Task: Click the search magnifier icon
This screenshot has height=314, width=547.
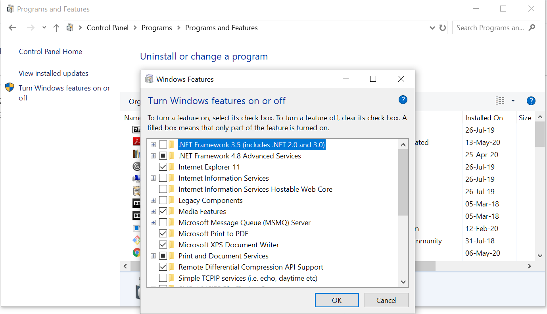Action: pyautogui.click(x=532, y=27)
